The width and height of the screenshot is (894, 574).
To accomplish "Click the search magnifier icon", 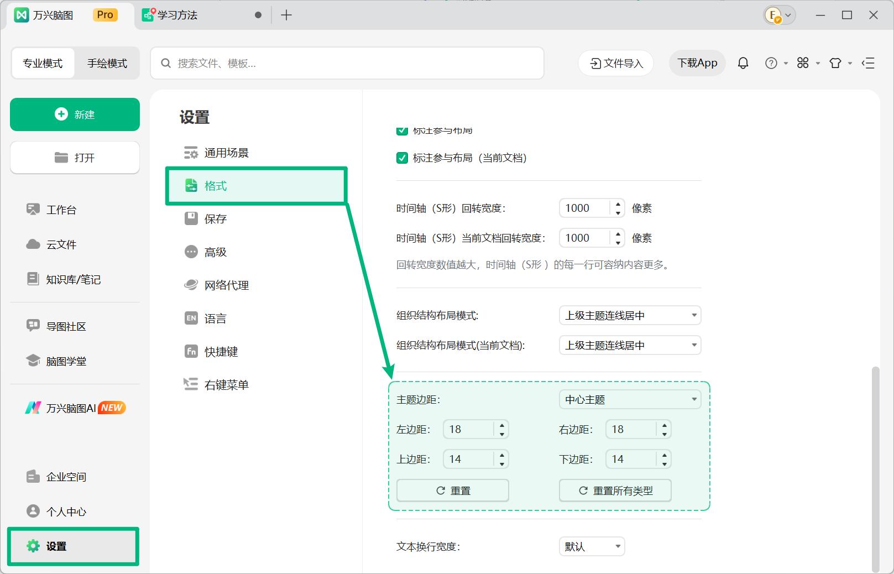I will [166, 63].
